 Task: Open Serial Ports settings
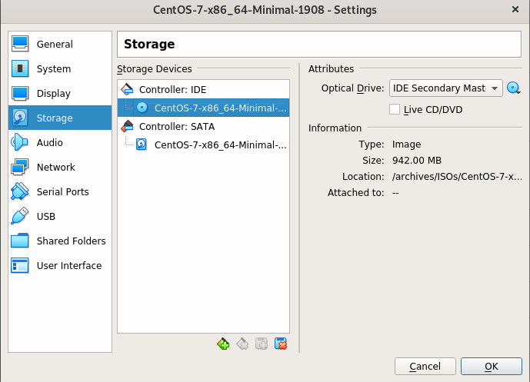(60, 191)
